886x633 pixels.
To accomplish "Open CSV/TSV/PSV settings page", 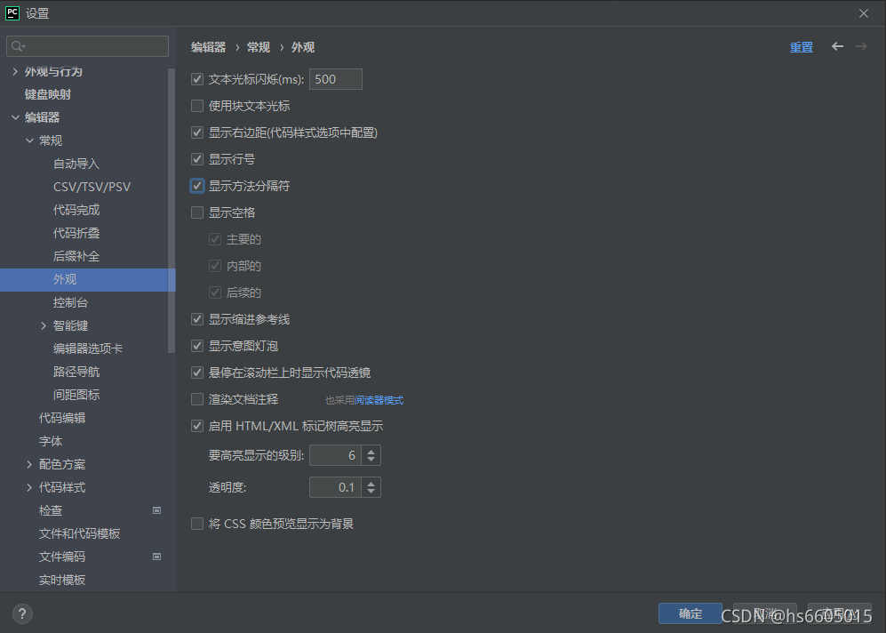I will coord(92,187).
